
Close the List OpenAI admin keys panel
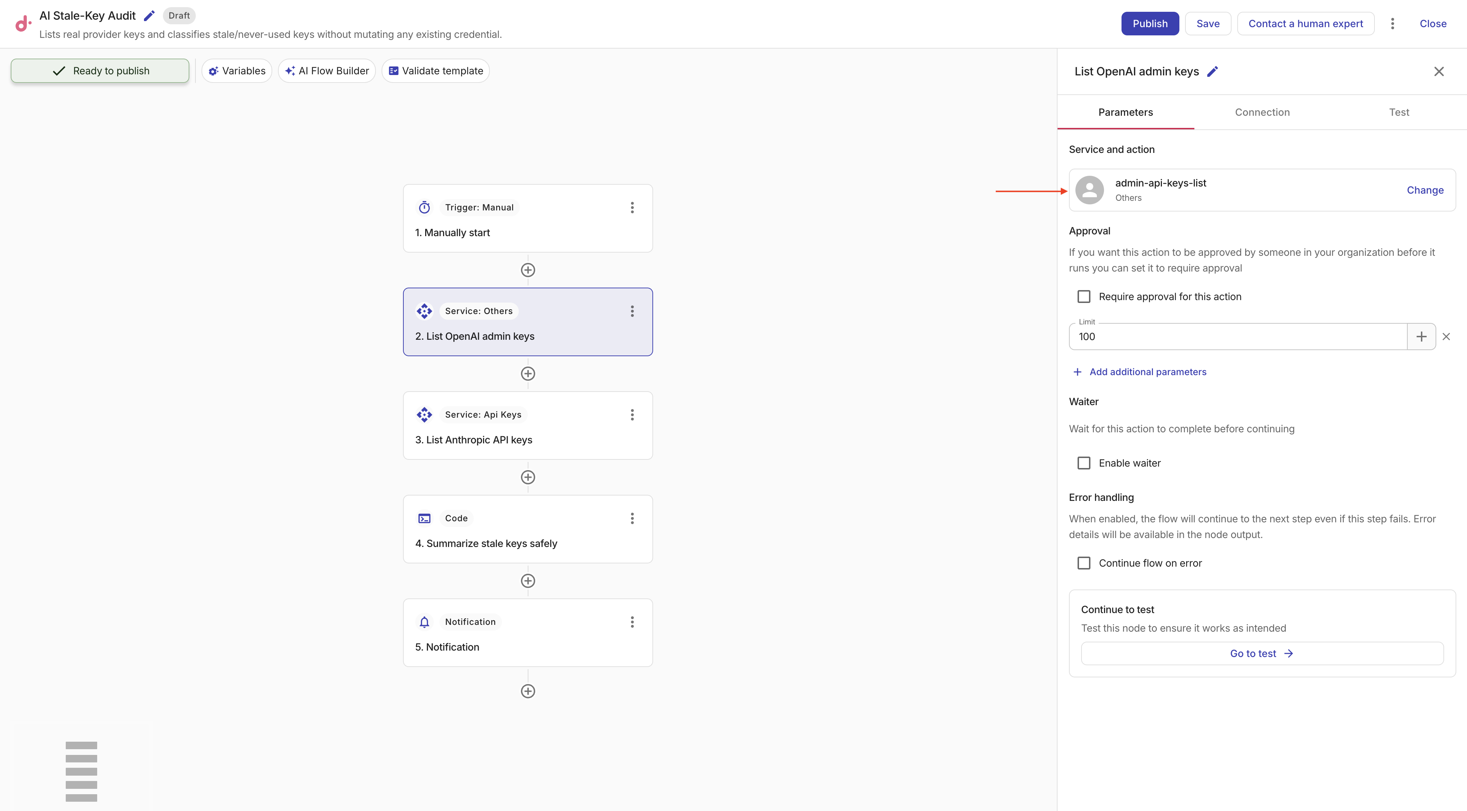(1438, 72)
